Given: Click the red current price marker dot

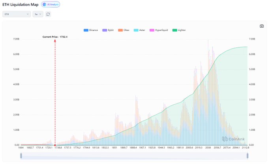Looking at the screenshot, I should click(x=55, y=145).
